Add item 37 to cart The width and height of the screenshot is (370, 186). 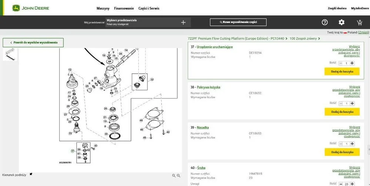tap(342, 72)
